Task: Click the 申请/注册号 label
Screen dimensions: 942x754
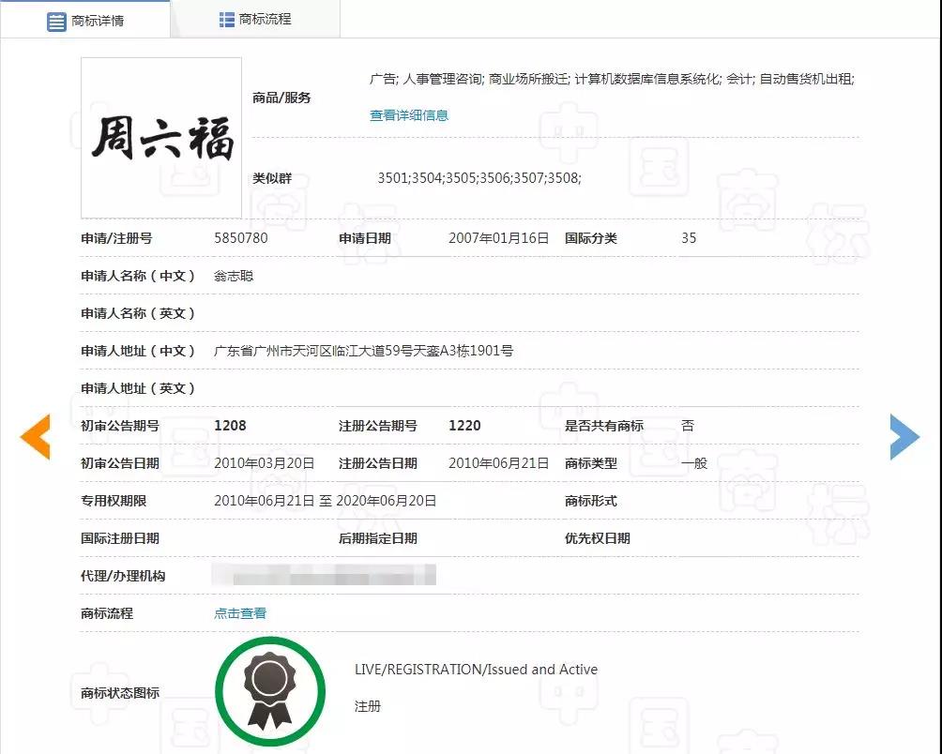Action: [x=116, y=238]
